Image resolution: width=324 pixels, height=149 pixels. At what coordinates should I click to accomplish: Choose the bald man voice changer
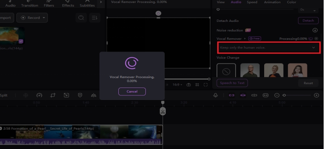click(x=250, y=71)
